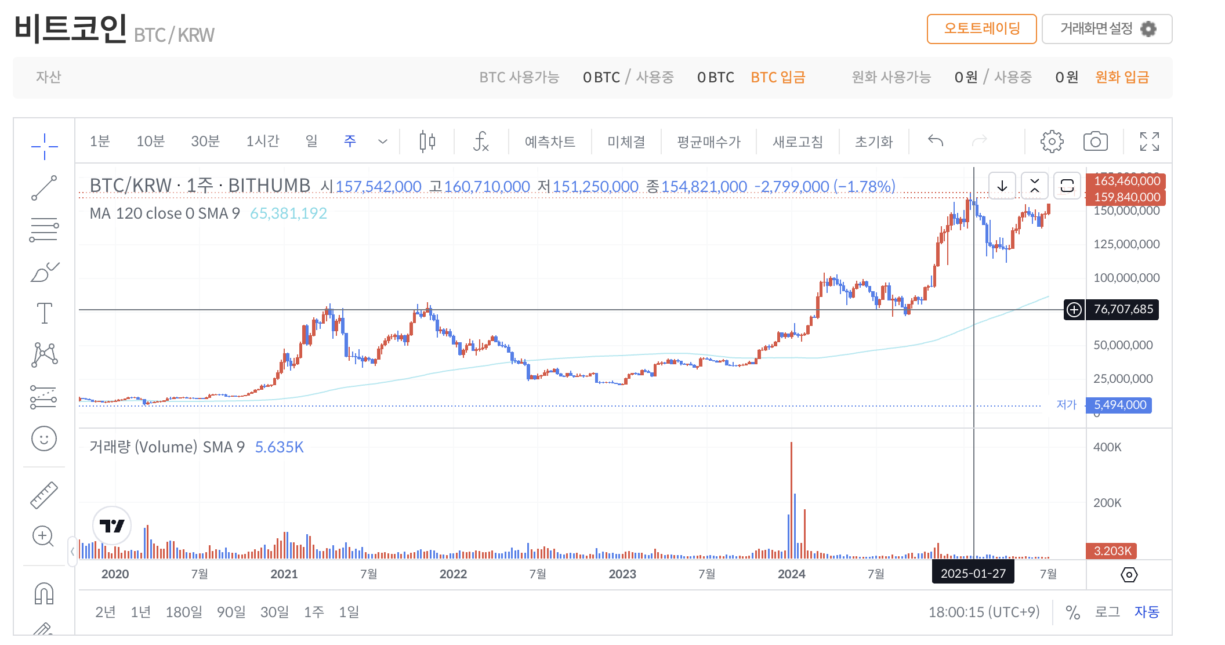Click the 오토트레이딩 button
This screenshot has height=645, width=1225.
coord(981,29)
